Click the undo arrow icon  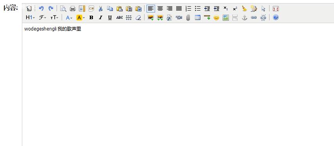coord(41,9)
